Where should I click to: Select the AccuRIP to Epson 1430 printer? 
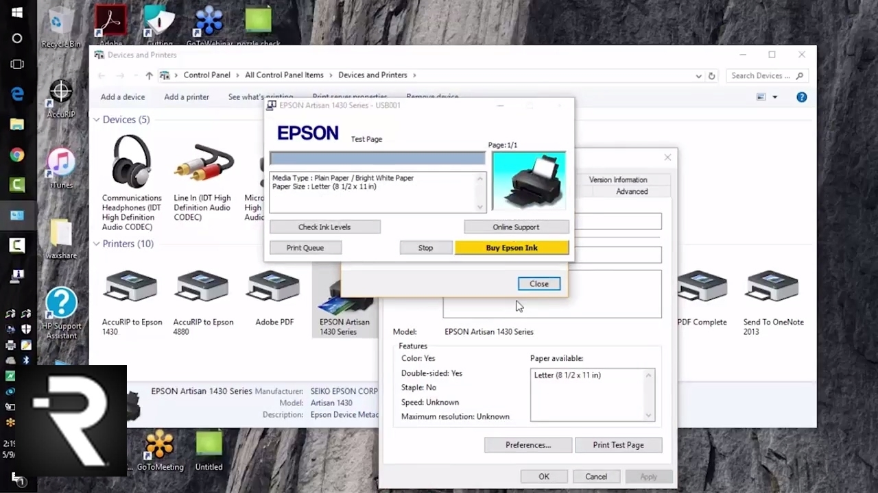coord(132,302)
